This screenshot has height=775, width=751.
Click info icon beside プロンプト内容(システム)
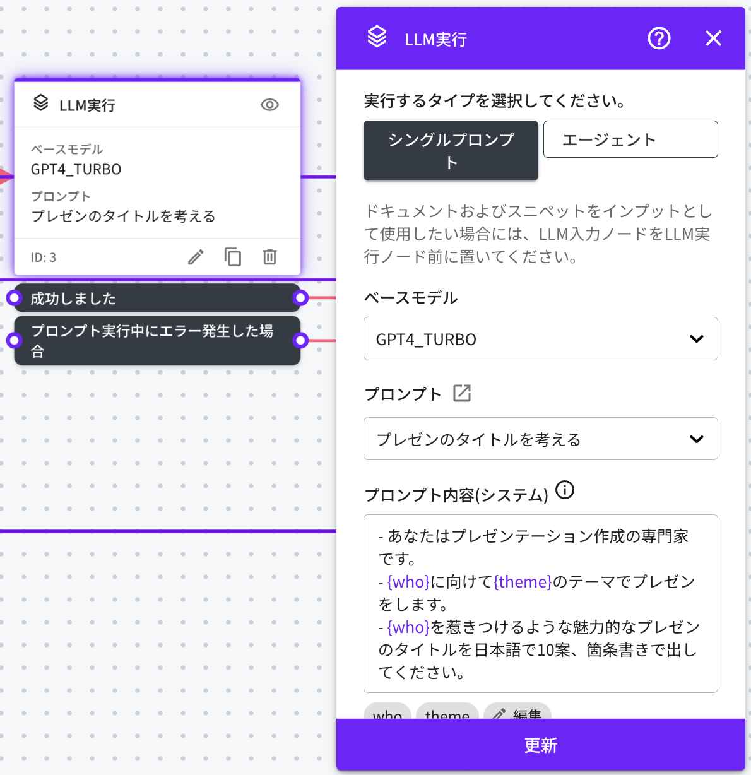(565, 490)
